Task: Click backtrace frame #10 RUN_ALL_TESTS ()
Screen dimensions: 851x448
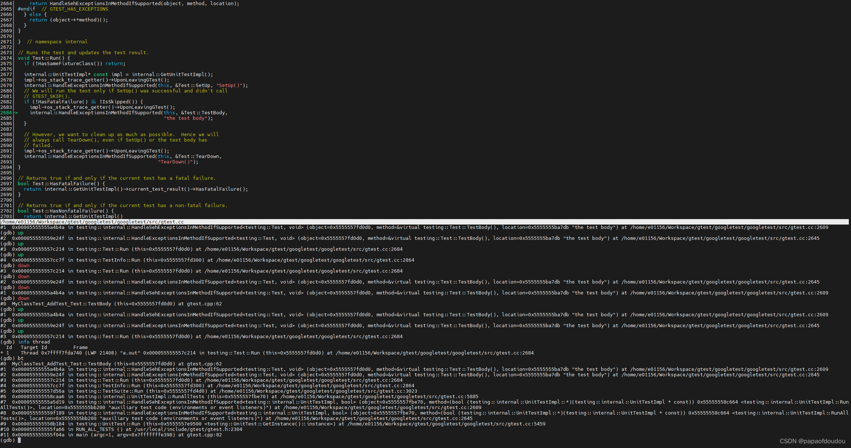Action: pyautogui.click(x=121, y=429)
